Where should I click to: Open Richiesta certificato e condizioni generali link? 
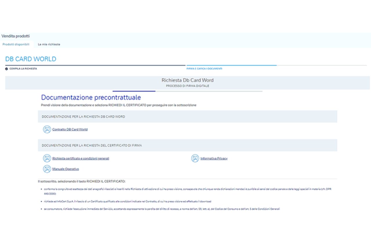point(81,159)
